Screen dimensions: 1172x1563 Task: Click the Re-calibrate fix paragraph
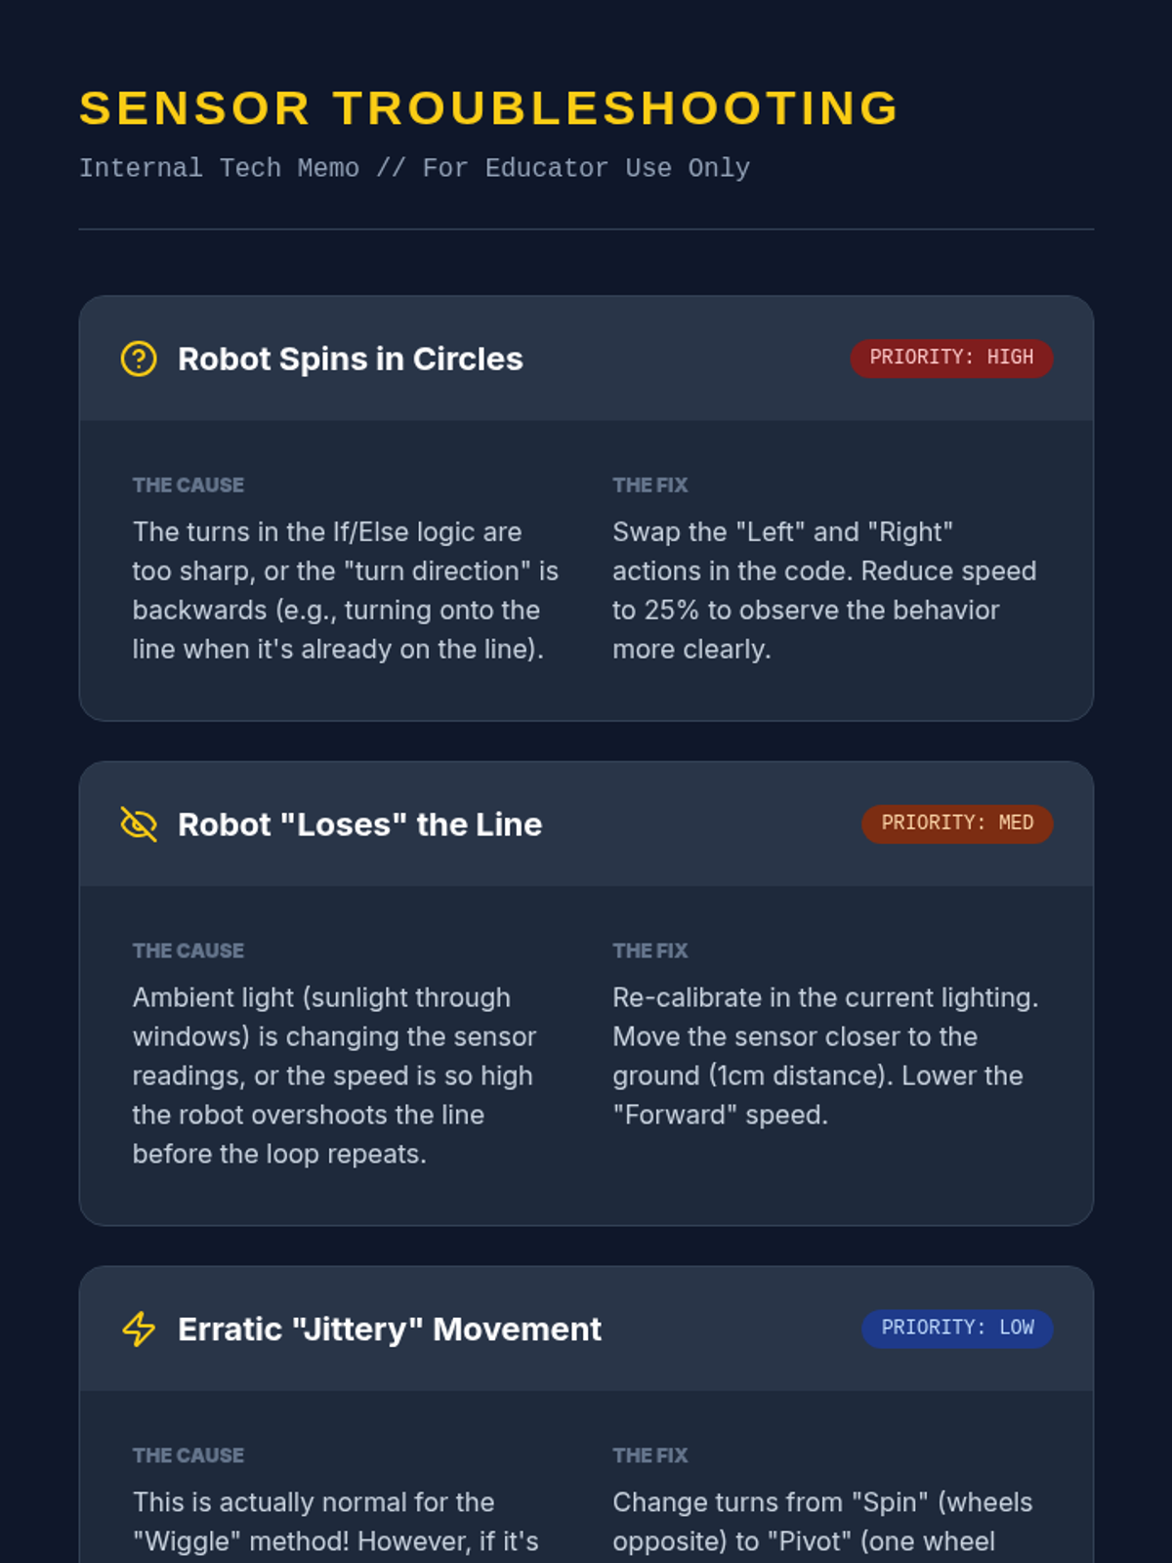pyautogui.click(x=826, y=1056)
